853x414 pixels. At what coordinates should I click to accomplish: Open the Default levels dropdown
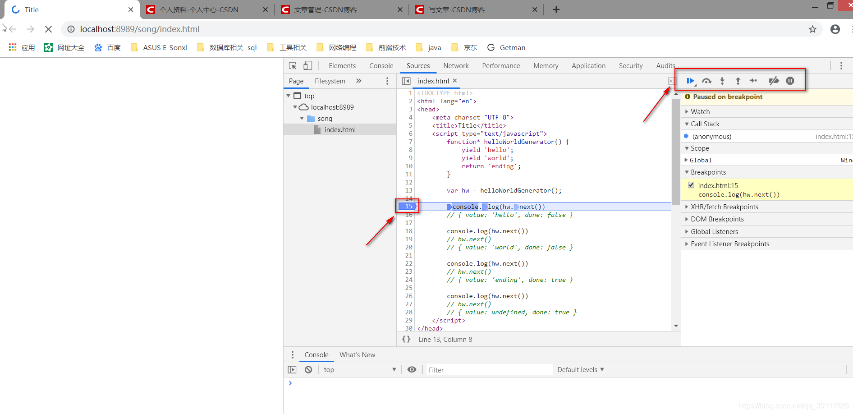click(581, 370)
